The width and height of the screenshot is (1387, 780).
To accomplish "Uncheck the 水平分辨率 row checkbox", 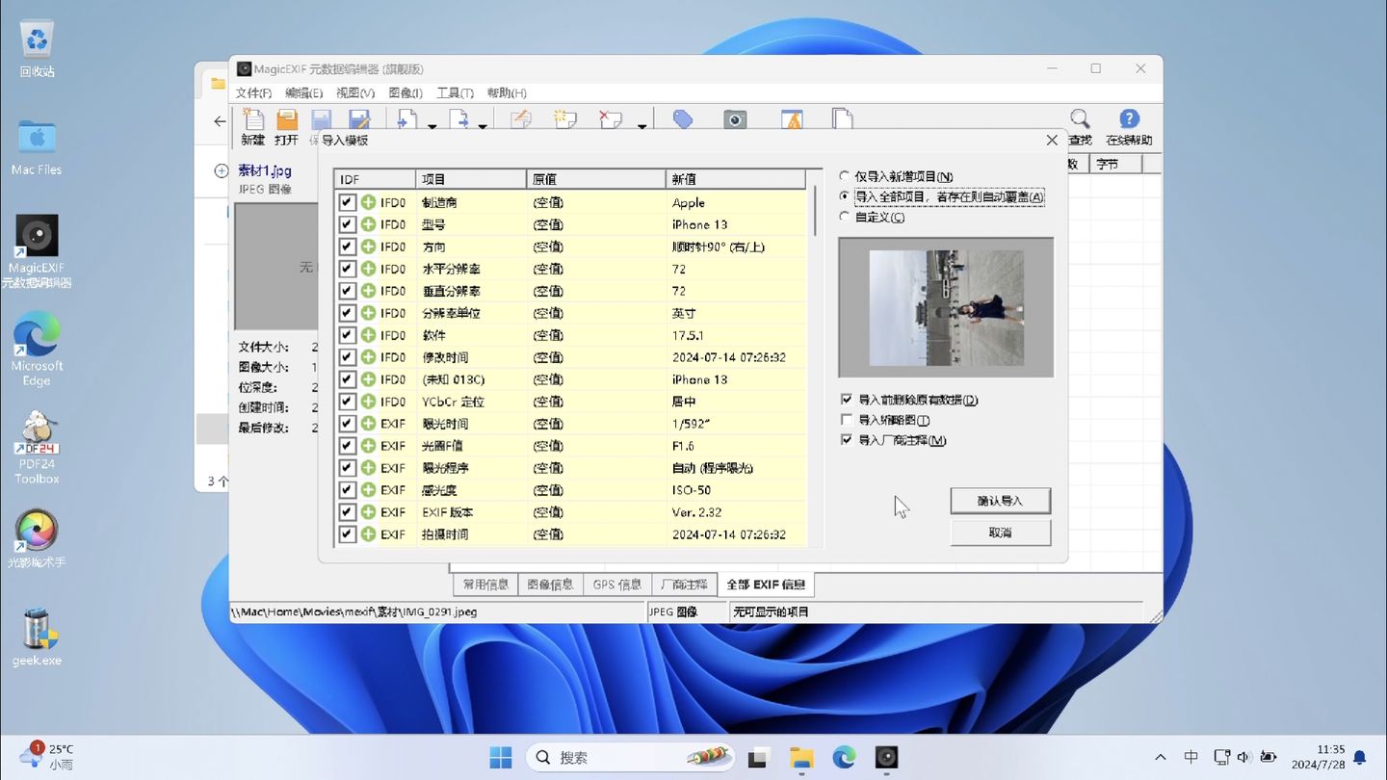I will click(347, 269).
